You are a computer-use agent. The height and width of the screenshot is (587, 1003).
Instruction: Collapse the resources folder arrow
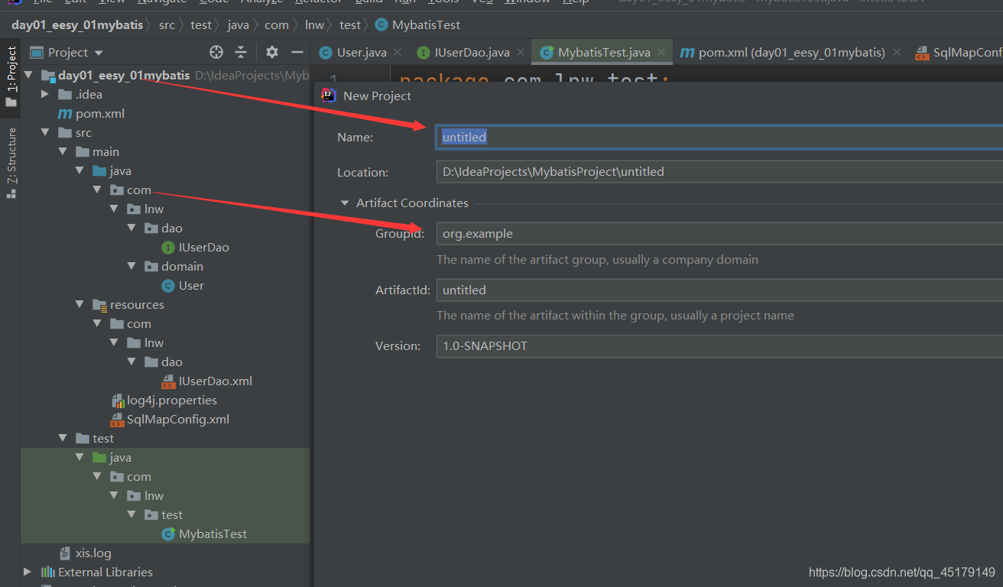pyautogui.click(x=80, y=304)
